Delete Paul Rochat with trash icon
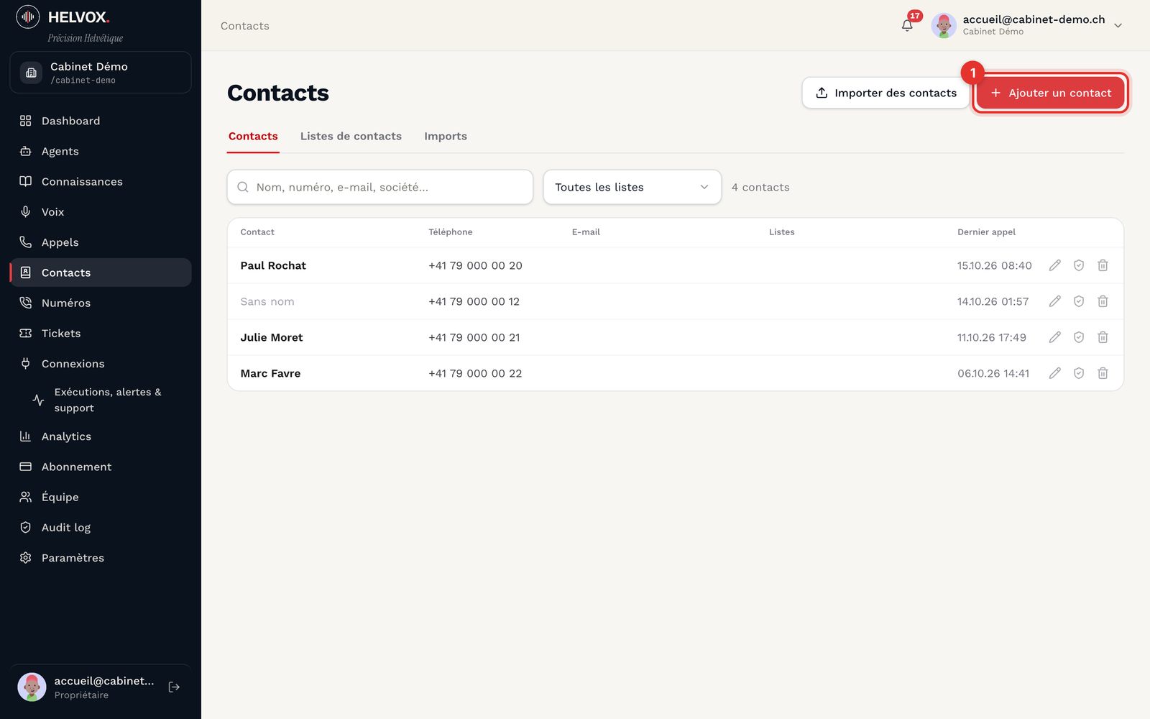This screenshot has height=719, width=1150. tap(1103, 265)
